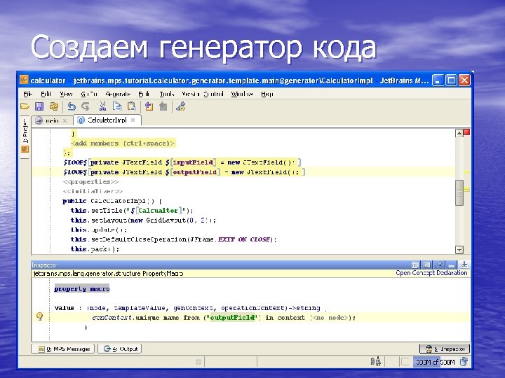The image size is (505, 378).
Task: Open the Version Control menu
Action: click(203, 94)
